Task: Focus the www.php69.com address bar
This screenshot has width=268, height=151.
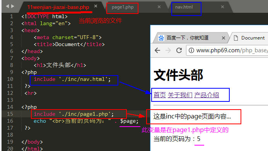Action: [x=227, y=50]
